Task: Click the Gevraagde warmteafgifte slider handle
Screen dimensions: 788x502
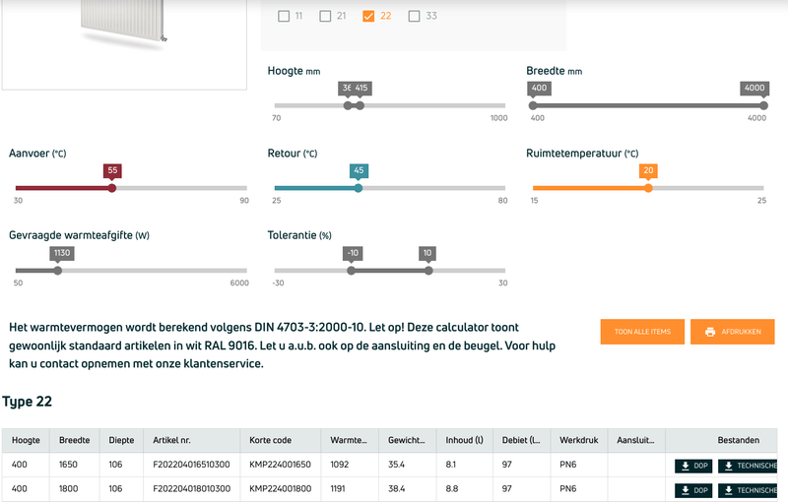Action: (58, 271)
